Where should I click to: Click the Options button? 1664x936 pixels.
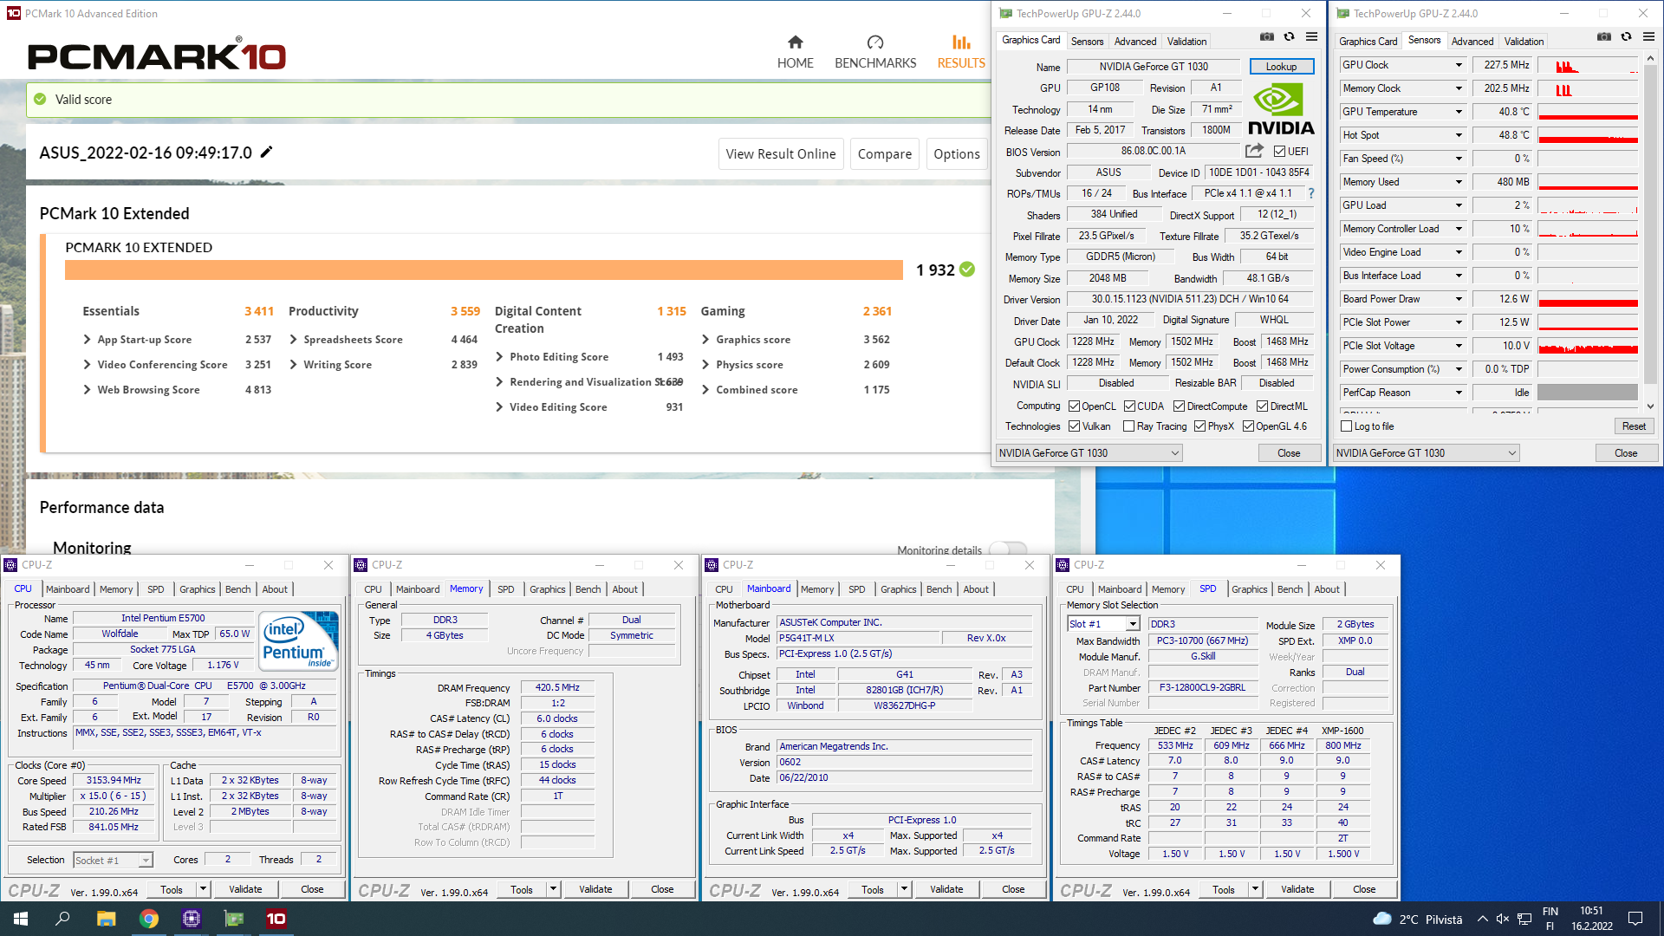pos(957,154)
